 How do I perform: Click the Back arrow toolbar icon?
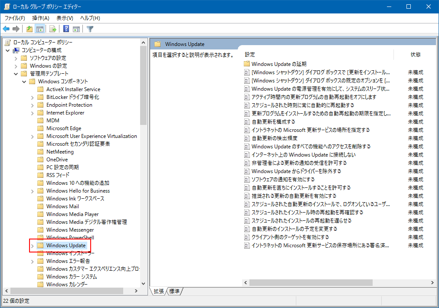point(6,29)
